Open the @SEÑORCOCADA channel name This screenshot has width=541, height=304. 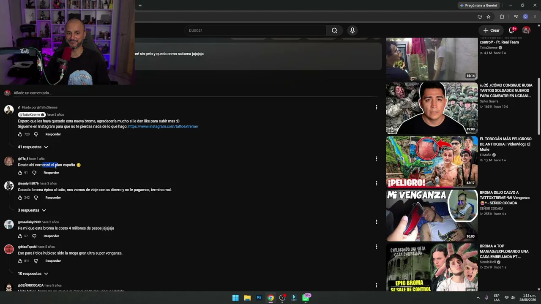30,285
